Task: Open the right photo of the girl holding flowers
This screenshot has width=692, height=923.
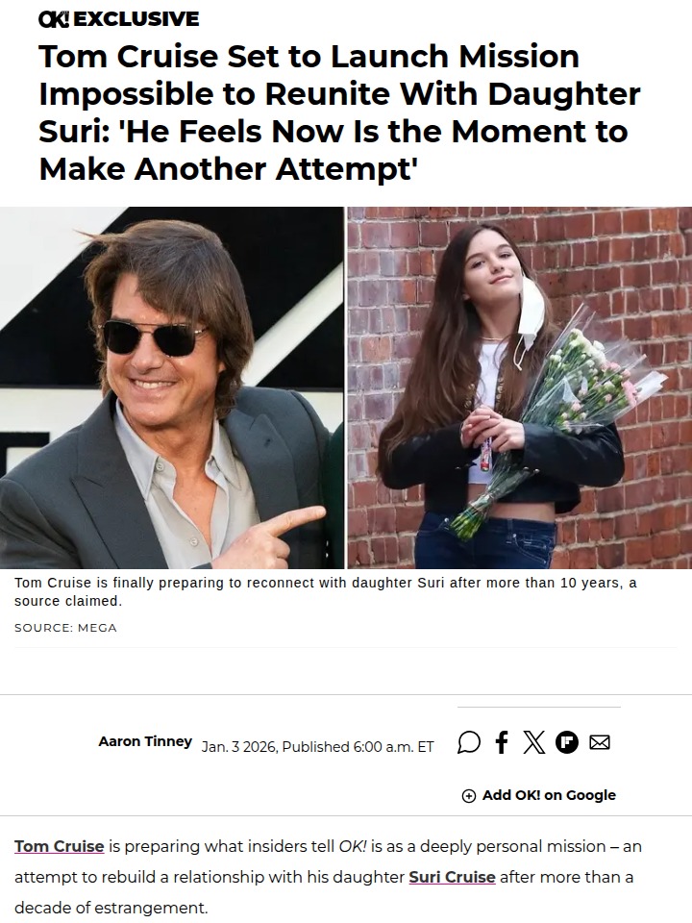Action: tap(519, 387)
